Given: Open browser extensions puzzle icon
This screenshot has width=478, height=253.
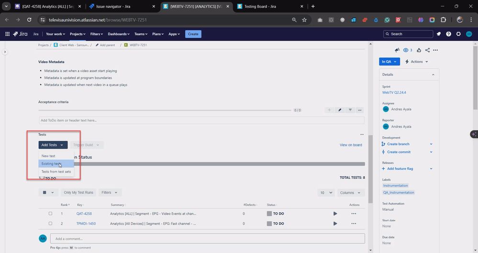Looking at the screenshot, I should (443, 20).
